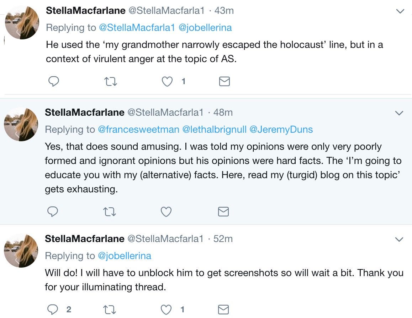
Task: Reply to the holocaust line tweet
Action: click(53, 82)
